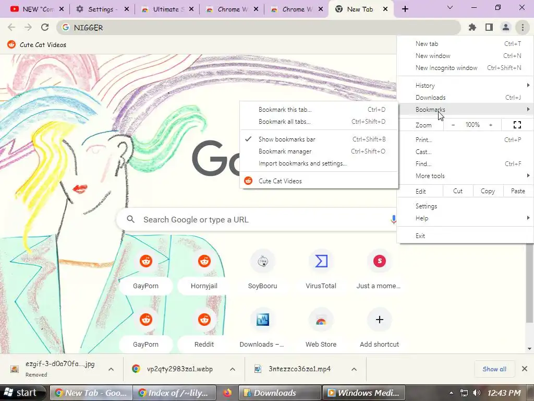This screenshot has height=401, width=534.
Task: Click the network icon in system tray
Action: [464, 393]
